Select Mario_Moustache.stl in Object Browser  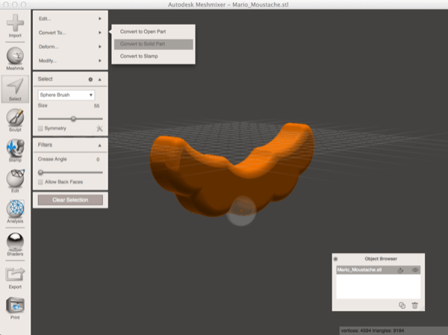[379, 270]
